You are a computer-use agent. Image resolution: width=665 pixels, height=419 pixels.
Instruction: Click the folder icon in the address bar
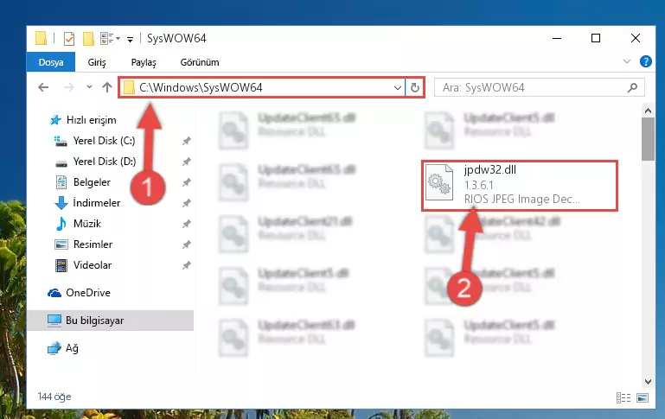pyautogui.click(x=129, y=88)
